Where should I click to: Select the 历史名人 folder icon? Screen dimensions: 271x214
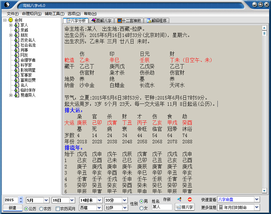pyautogui.click(x=17, y=40)
